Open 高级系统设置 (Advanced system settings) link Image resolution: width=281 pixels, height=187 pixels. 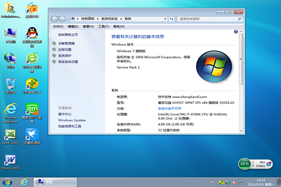[68, 62]
